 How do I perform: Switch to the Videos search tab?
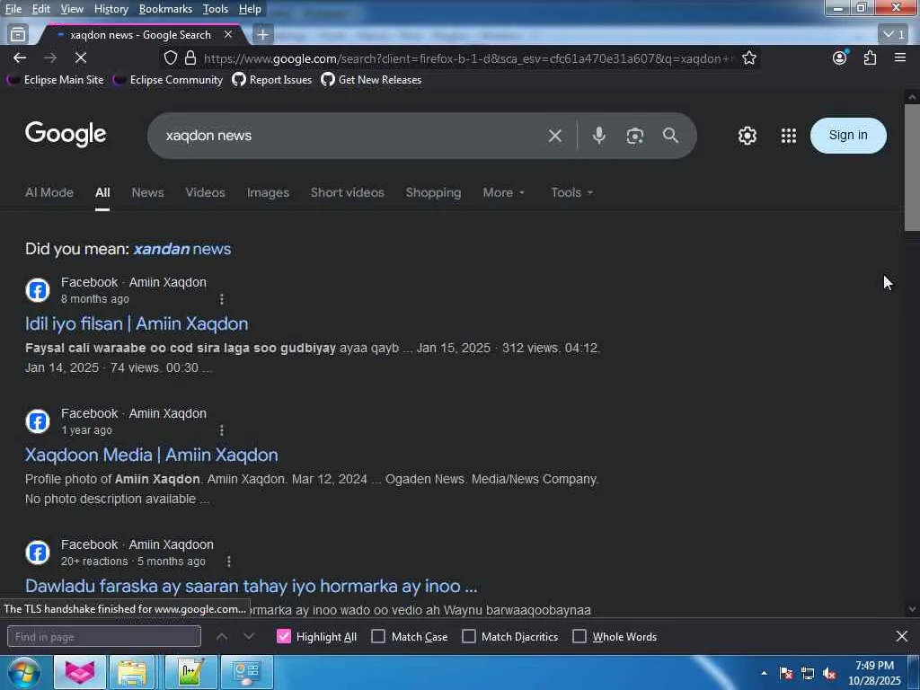click(205, 192)
